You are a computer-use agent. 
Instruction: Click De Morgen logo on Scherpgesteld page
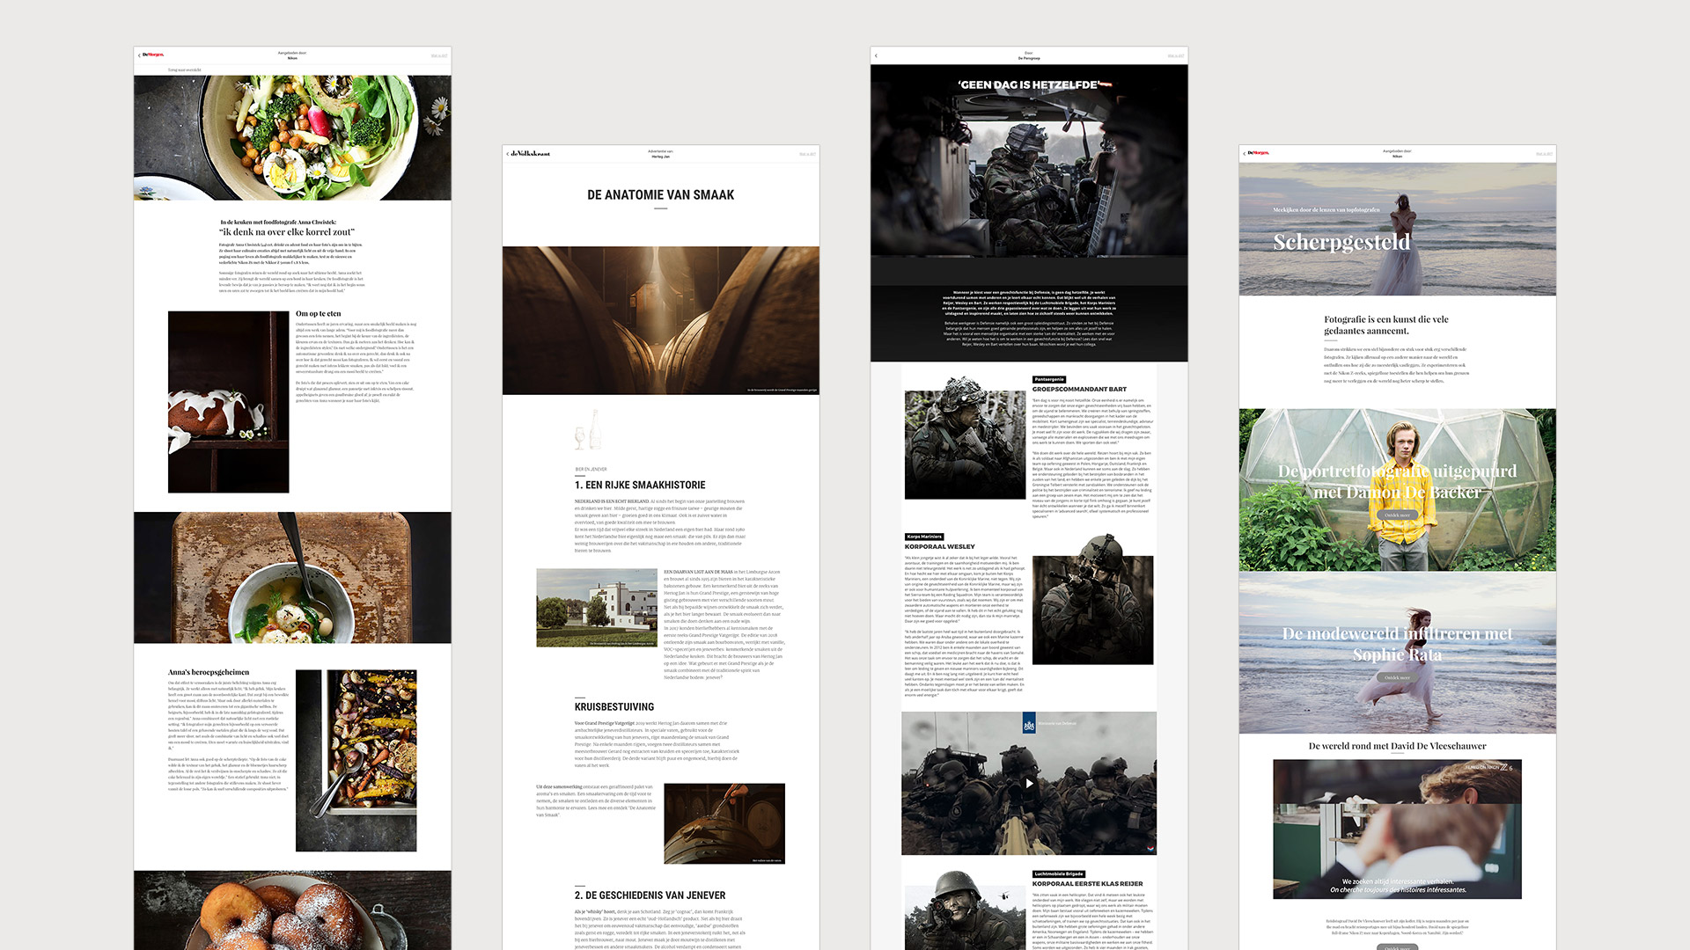tap(1259, 153)
